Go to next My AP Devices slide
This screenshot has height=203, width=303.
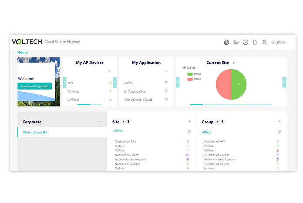114,83
